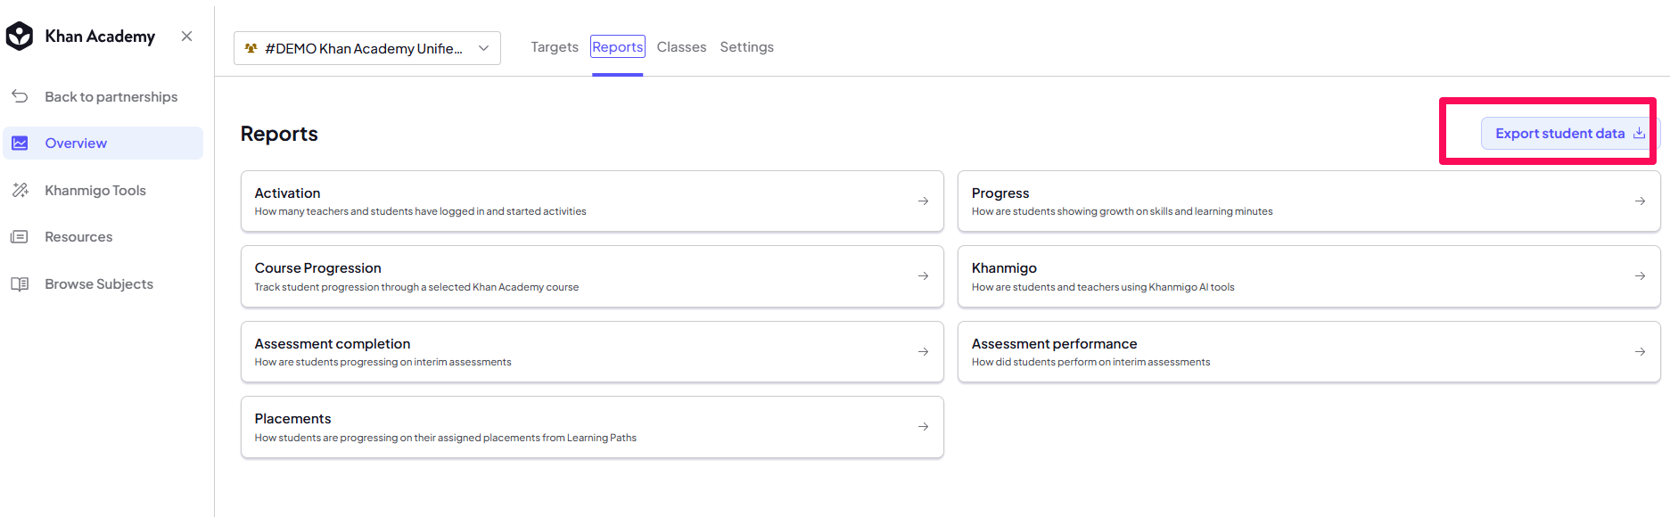
Task: Click the arrow on Assessment performance card
Action: point(1640,352)
